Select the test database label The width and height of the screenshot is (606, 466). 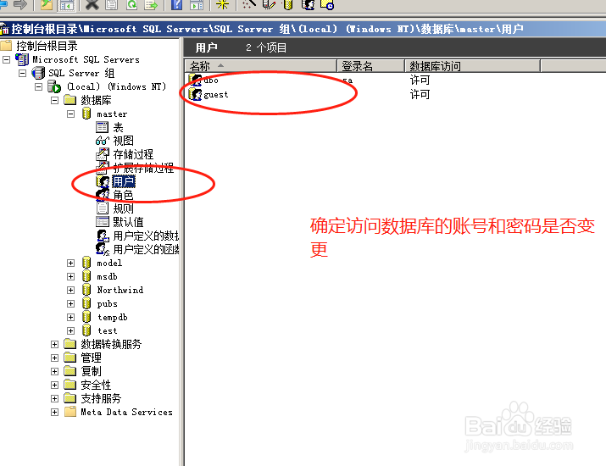[107, 330]
